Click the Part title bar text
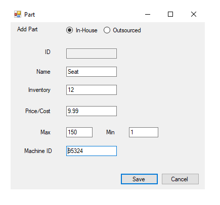 click(x=30, y=15)
